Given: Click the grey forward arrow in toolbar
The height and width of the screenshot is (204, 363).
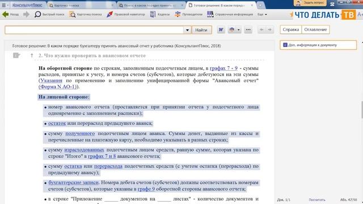Looking at the screenshot, I should tap(26, 14).
